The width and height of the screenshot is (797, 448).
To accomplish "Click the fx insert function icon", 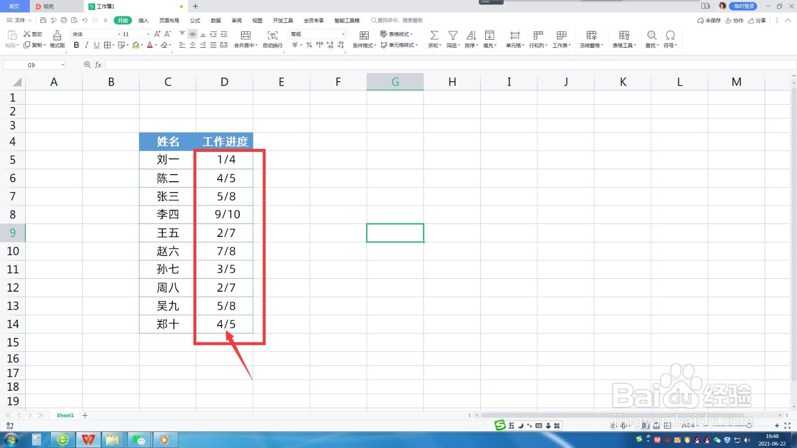I will [98, 65].
